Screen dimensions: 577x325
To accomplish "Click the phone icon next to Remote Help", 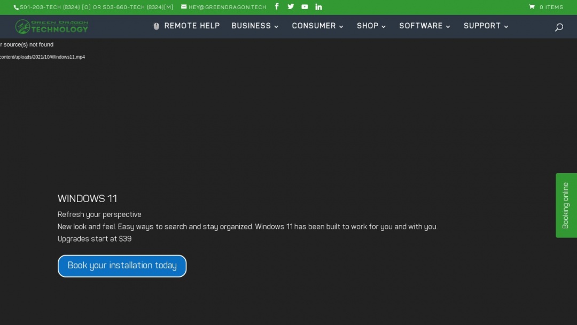I will point(156,26).
